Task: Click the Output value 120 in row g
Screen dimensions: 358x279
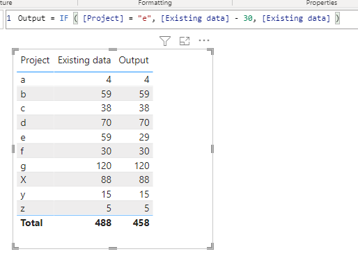Action: click(141, 166)
